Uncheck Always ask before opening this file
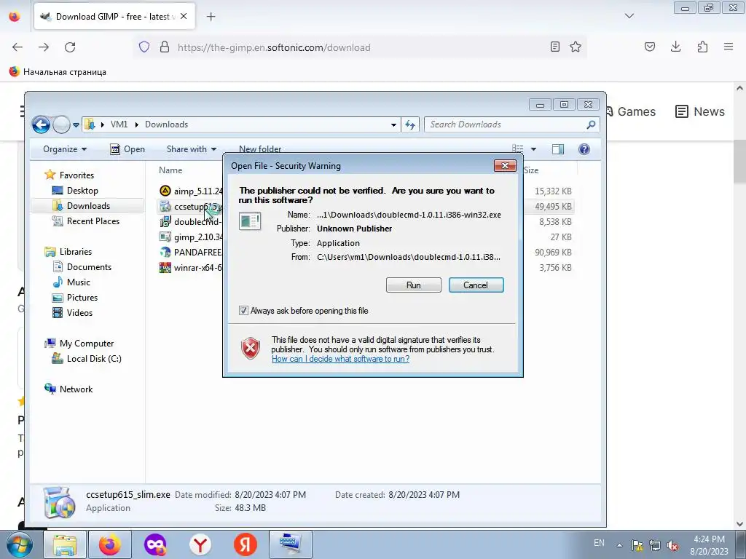 click(x=243, y=310)
